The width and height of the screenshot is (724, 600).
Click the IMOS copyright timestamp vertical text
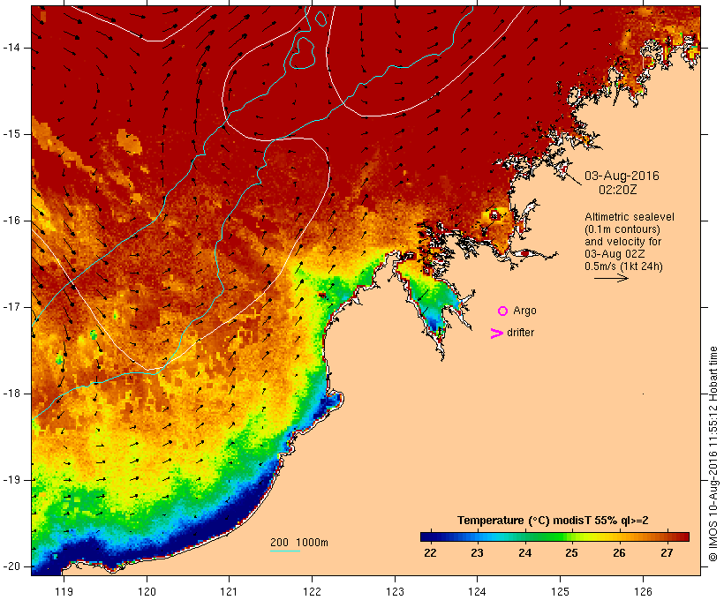tap(713, 454)
